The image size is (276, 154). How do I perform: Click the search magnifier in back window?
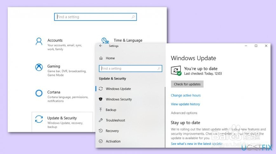[133, 17]
